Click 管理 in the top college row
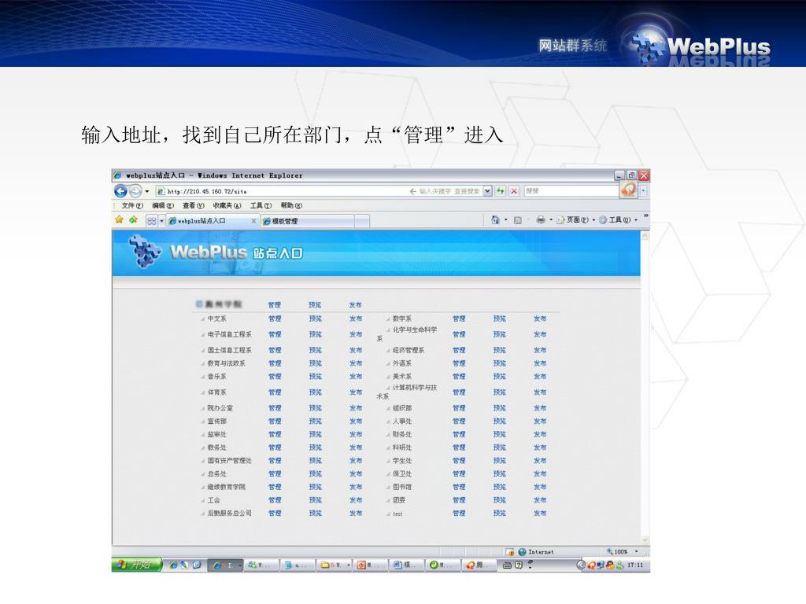 (275, 304)
